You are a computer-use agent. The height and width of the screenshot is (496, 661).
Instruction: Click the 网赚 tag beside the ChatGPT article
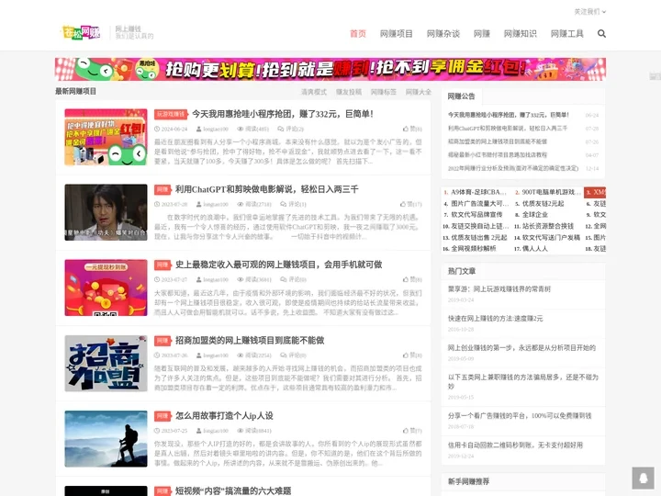coord(162,190)
